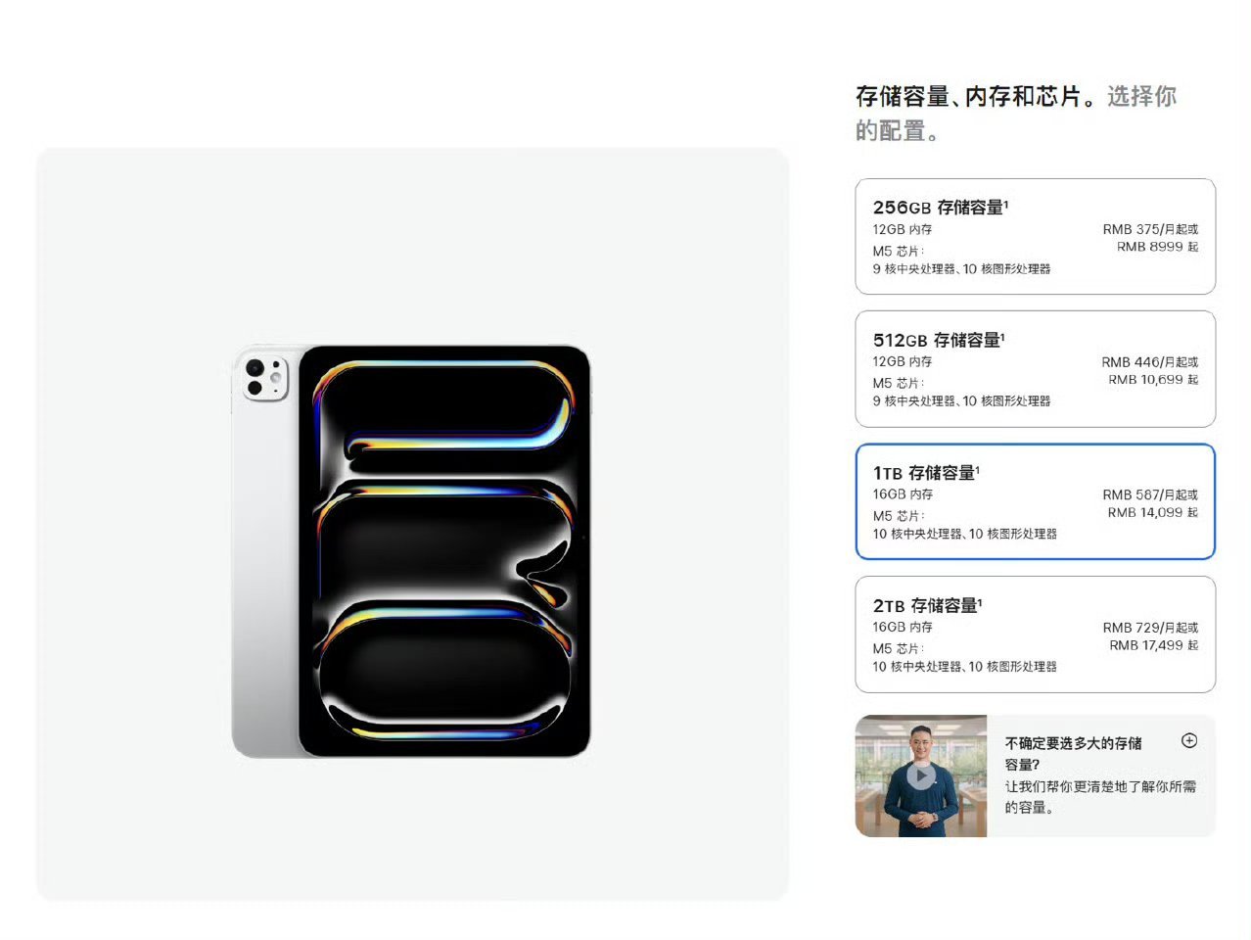The width and height of the screenshot is (1251, 940).
Task: Open the "不确定要选多大的存储容量?" help text
Action: 1074,753
